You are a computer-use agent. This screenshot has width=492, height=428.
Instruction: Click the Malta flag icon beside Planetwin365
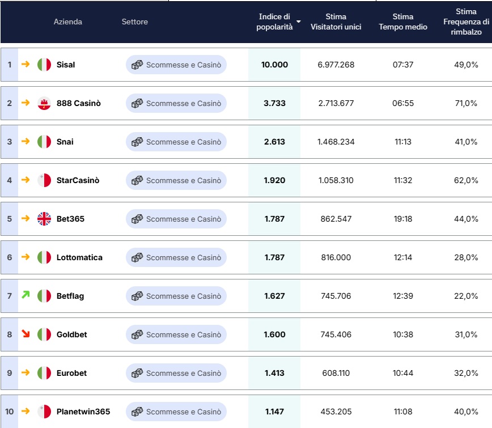pyautogui.click(x=44, y=412)
